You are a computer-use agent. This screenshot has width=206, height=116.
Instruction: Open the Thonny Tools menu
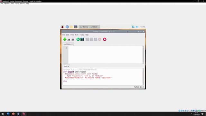[x=81, y=35]
